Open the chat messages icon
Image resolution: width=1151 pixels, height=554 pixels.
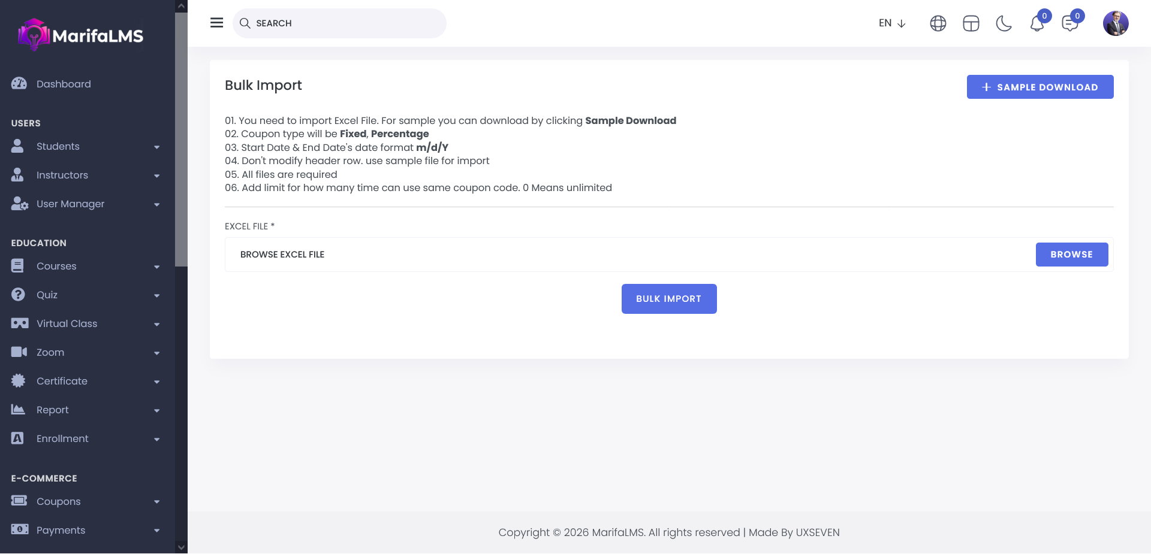tap(1069, 24)
